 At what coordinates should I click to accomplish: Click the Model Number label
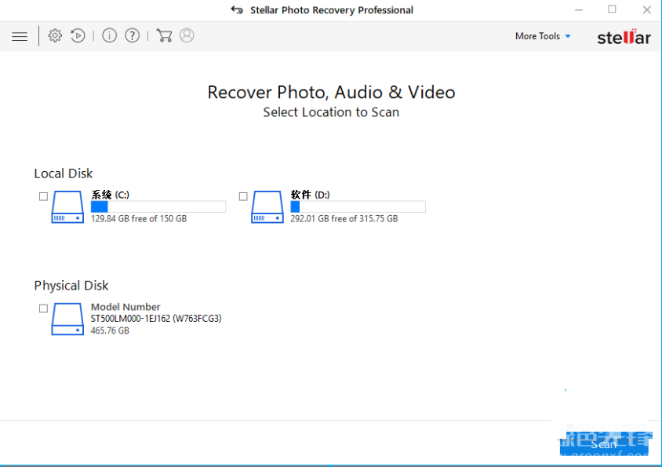[x=125, y=307]
